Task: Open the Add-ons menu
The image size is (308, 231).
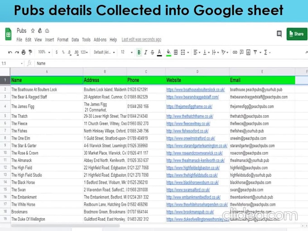Action: tap(100, 40)
